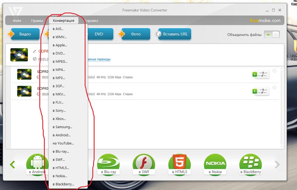Open the Справка menu
Viewport: 297px width, 190px height.
click(91, 21)
